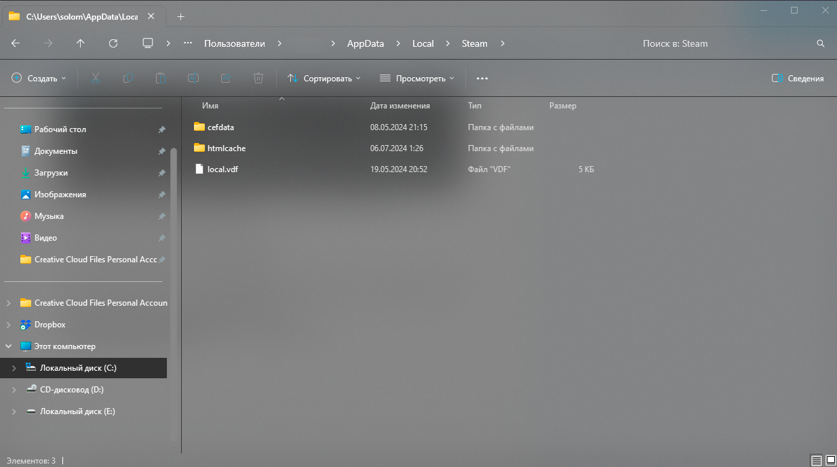Toggle the Сведения details pane
The height and width of the screenshot is (467, 837).
click(798, 79)
